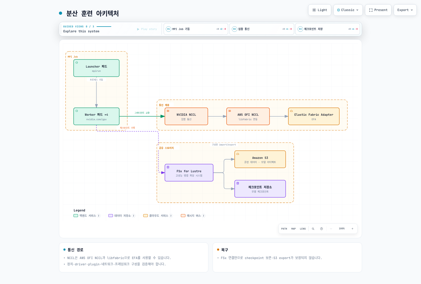Image resolution: width=421 pixels, height=284 pixels.
Task: Expand the Export dropdown menu
Action: coord(405,10)
